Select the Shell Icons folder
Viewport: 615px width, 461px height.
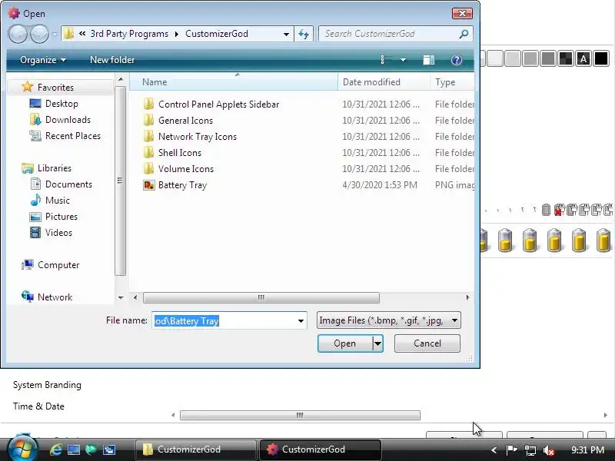tap(180, 152)
